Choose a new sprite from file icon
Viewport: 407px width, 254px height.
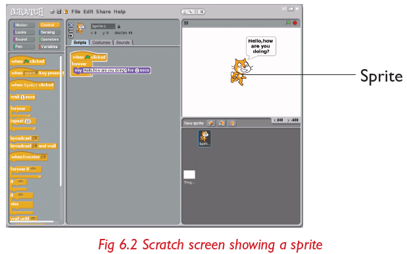click(221, 123)
